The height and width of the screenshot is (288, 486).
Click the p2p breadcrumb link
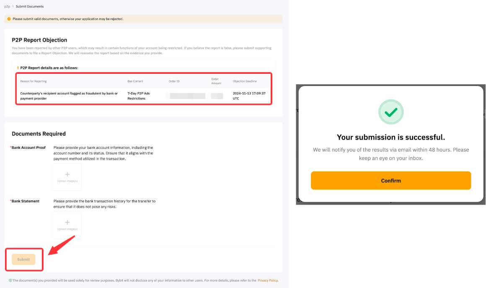click(7, 7)
